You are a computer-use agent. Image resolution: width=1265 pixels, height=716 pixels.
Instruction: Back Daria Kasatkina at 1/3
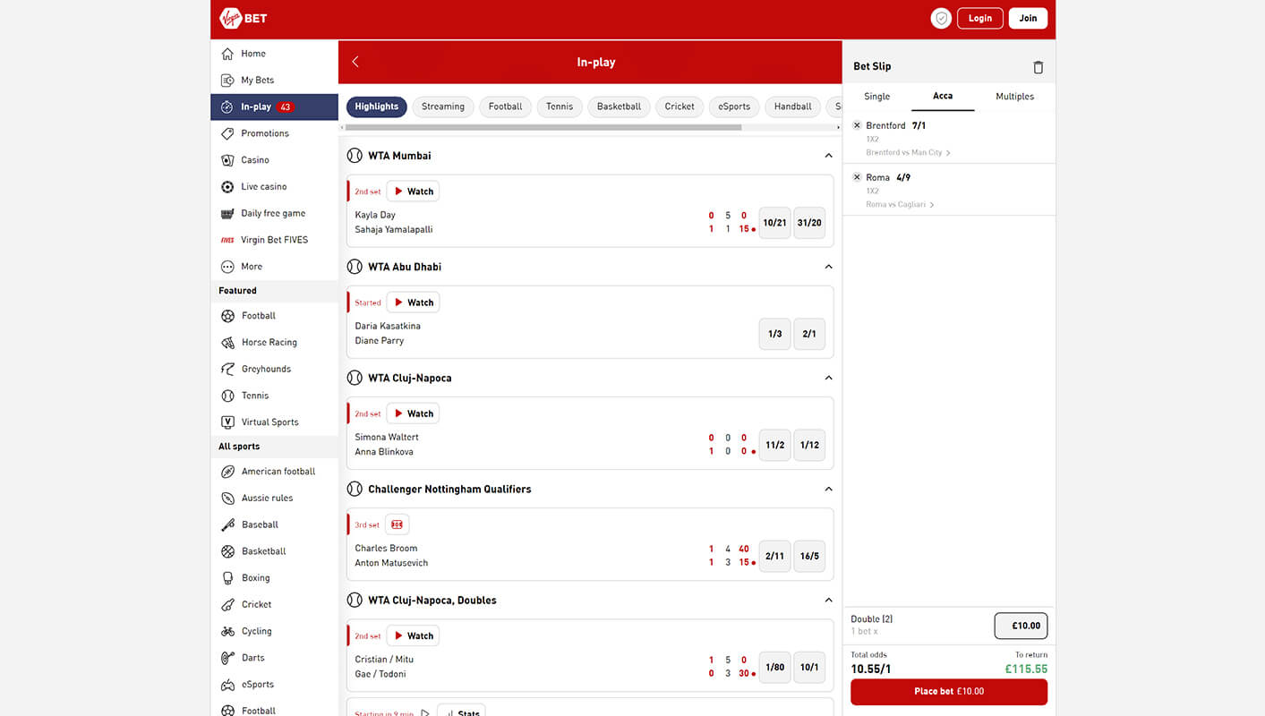click(774, 334)
